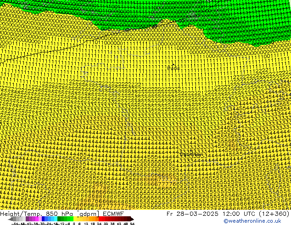Click the bright yellow legend swatch above 0
The width and height of the screenshot is (291, 225).
pos(75,219)
